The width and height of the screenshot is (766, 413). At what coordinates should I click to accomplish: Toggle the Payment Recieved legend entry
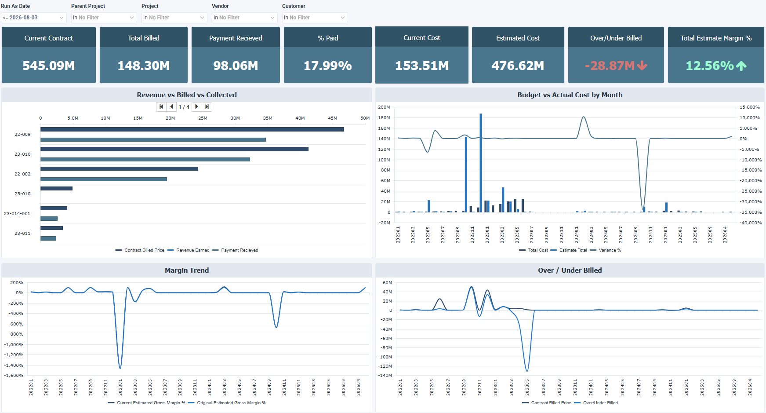tap(235, 250)
